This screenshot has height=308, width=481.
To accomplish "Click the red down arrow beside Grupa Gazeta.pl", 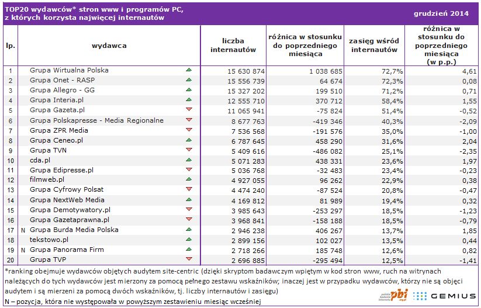I will 188,110.
